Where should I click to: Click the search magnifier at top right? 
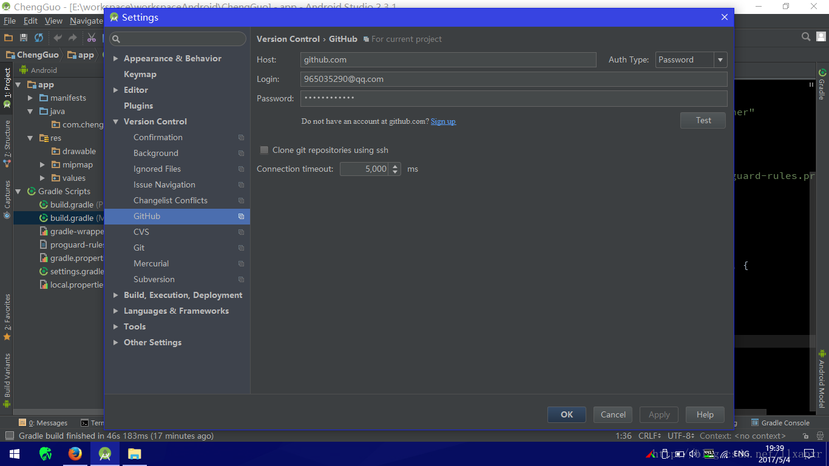click(806, 37)
